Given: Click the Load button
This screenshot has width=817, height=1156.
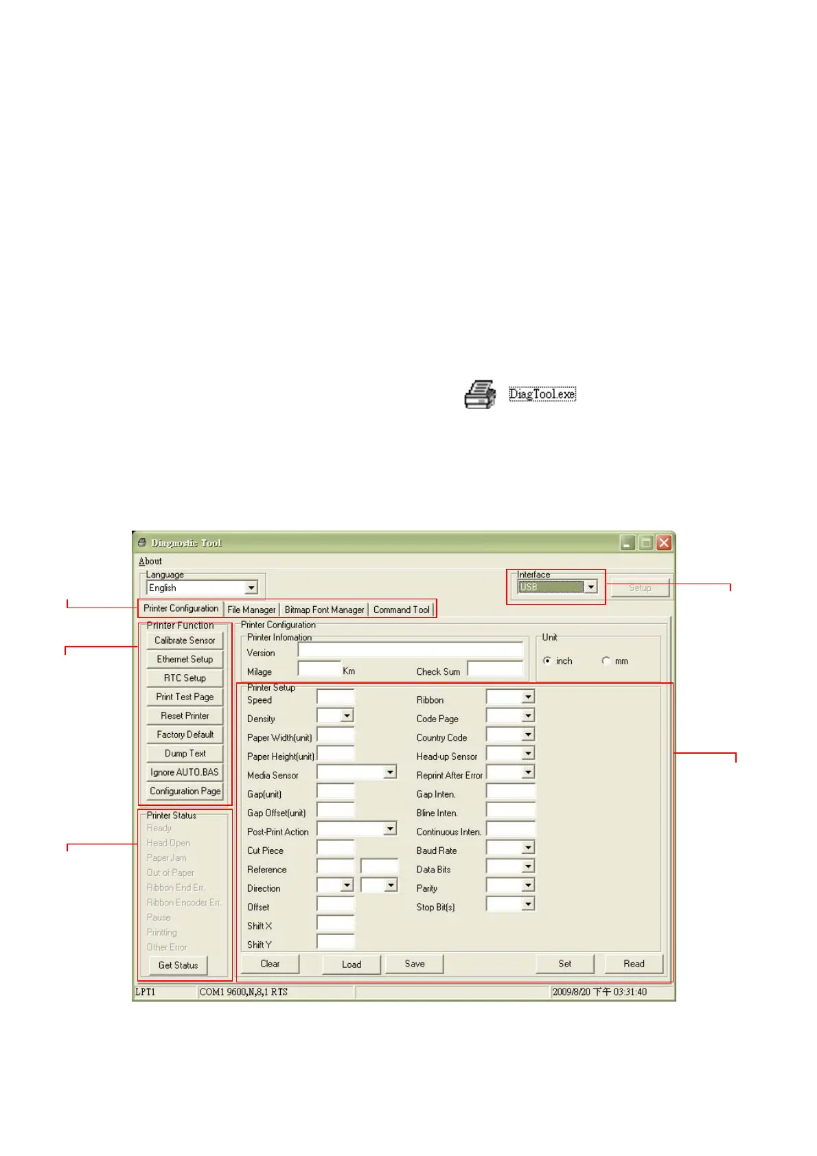Looking at the screenshot, I should coord(352,964).
